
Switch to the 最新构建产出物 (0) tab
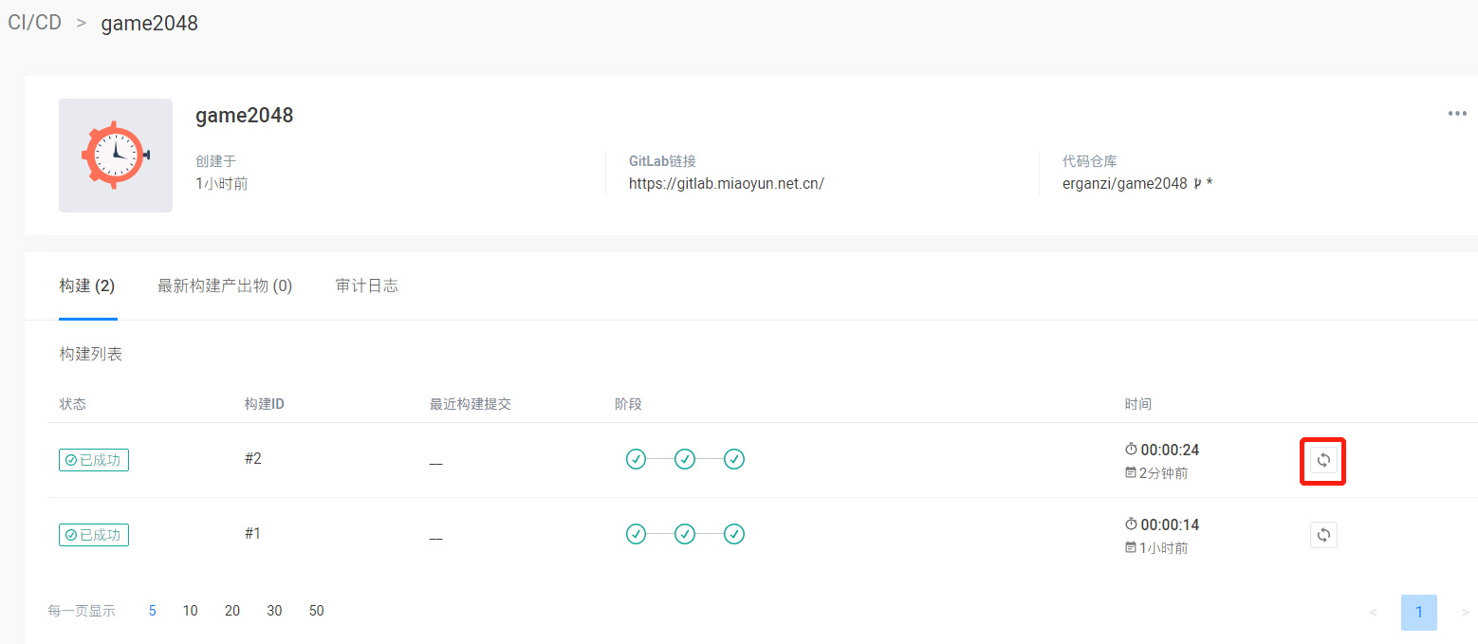pyautogui.click(x=225, y=285)
